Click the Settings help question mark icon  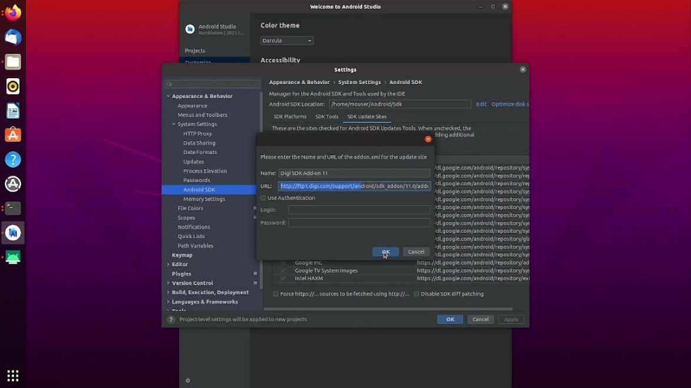171,319
